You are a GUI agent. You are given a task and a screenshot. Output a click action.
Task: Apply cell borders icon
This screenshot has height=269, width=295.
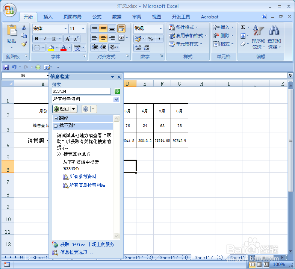point(37,48)
